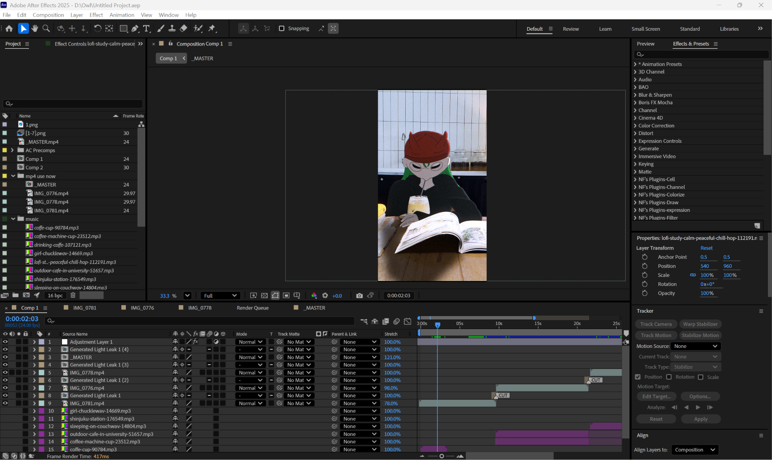Viewport: 772px width, 460px height.
Task: Check the Rotation checkbox in Tracker
Action: [669, 377]
